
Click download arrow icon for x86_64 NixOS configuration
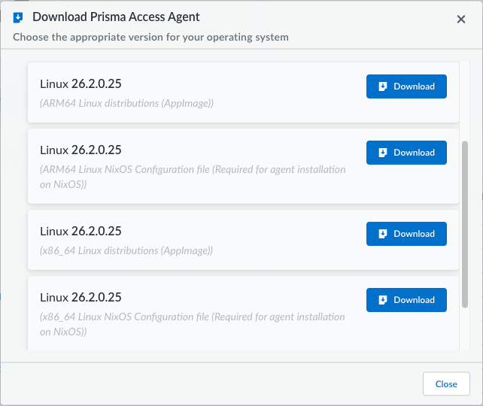point(383,300)
